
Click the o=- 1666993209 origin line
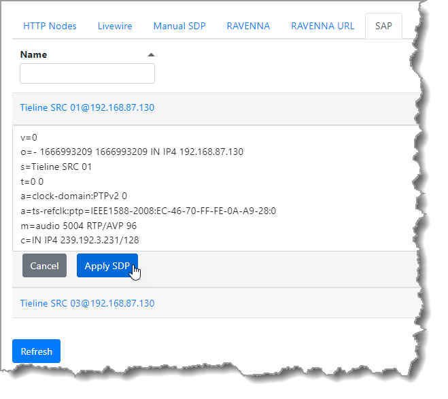click(x=132, y=152)
